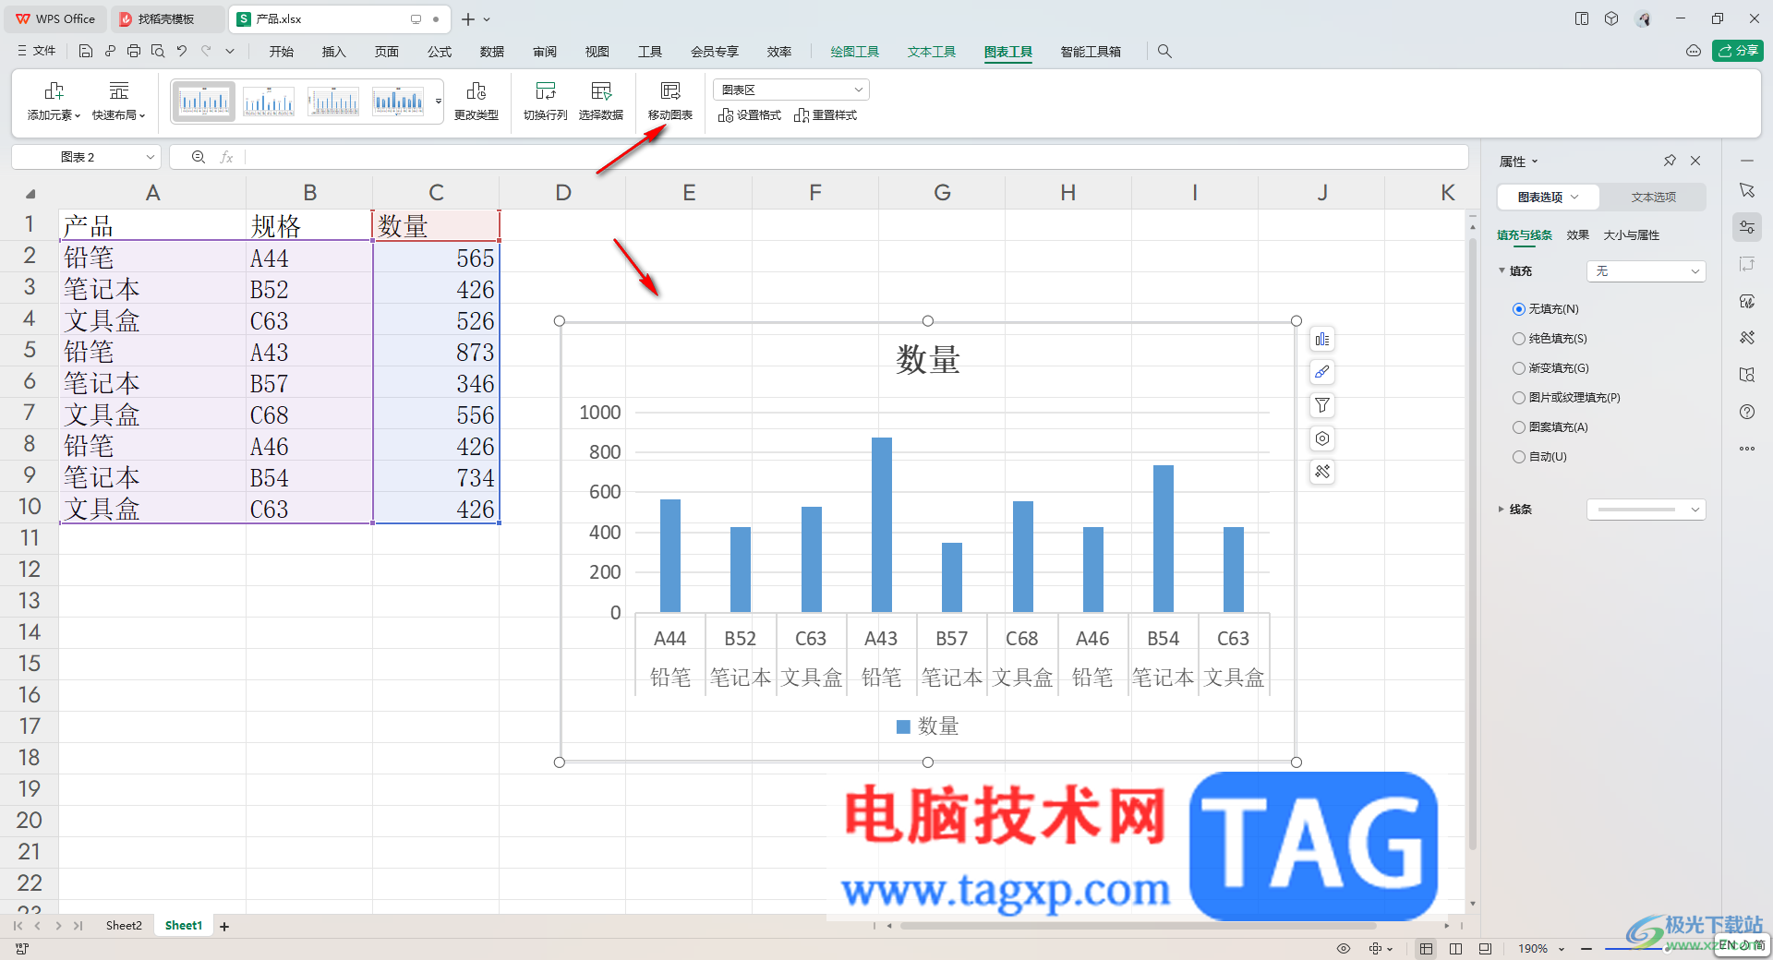Click the tools icon below chart settings button

(1322, 472)
